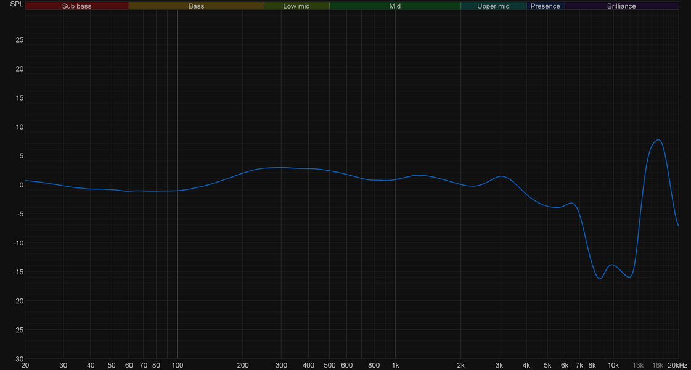Click the 5k frequency label
Screen dimensions: 691x370
pos(548,365)
